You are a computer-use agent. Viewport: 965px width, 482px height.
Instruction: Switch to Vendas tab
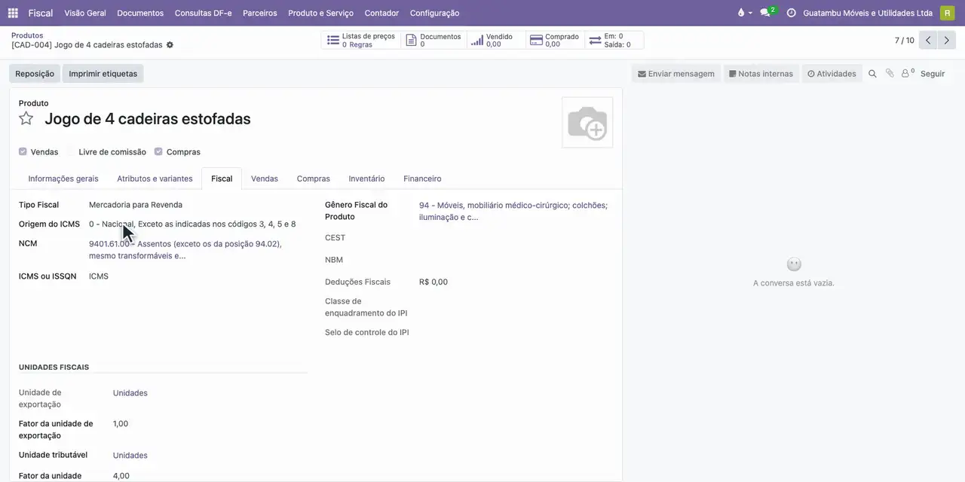(265, 178)
